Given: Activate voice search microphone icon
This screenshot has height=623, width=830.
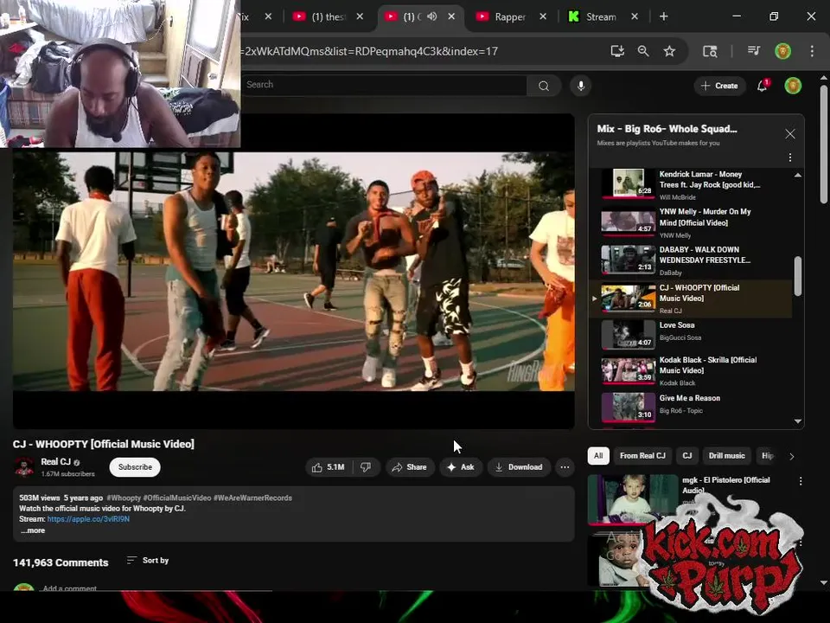Looking at the screenshot, I should click(x=581, y=86).
